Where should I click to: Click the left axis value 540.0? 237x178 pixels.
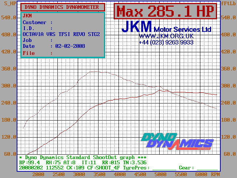pos(9,17)
